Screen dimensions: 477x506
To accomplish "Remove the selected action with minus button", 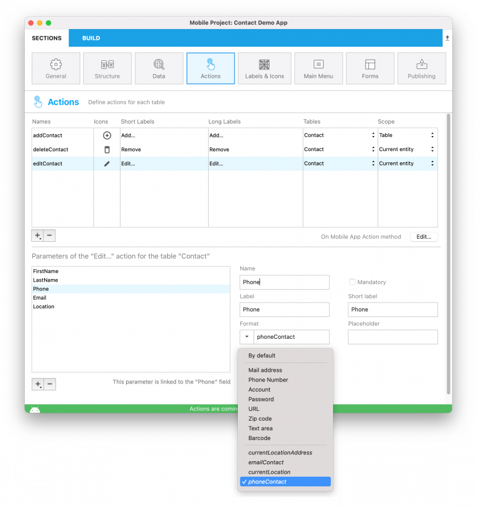I will pyautogui.click(x=49, y=235).
